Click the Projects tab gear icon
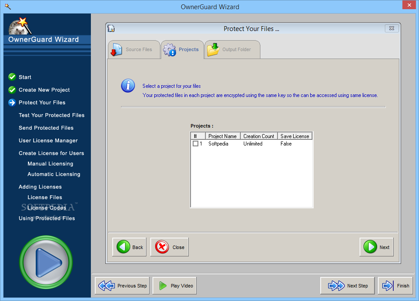Viewport: 419px width, 301px height. pyautogui.click(x=170, y=50)
